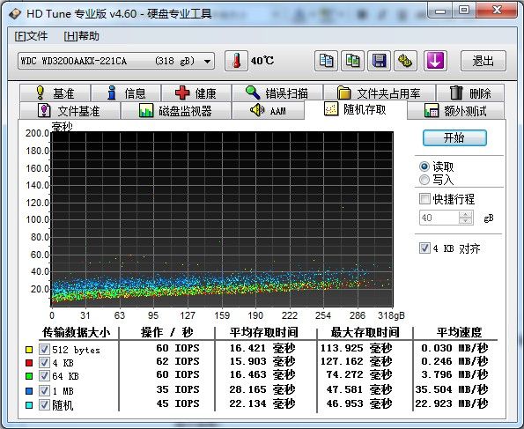The image size is (524, 429).
Task: Click the thermometer temperature icon
Action: tap(236, 61)
